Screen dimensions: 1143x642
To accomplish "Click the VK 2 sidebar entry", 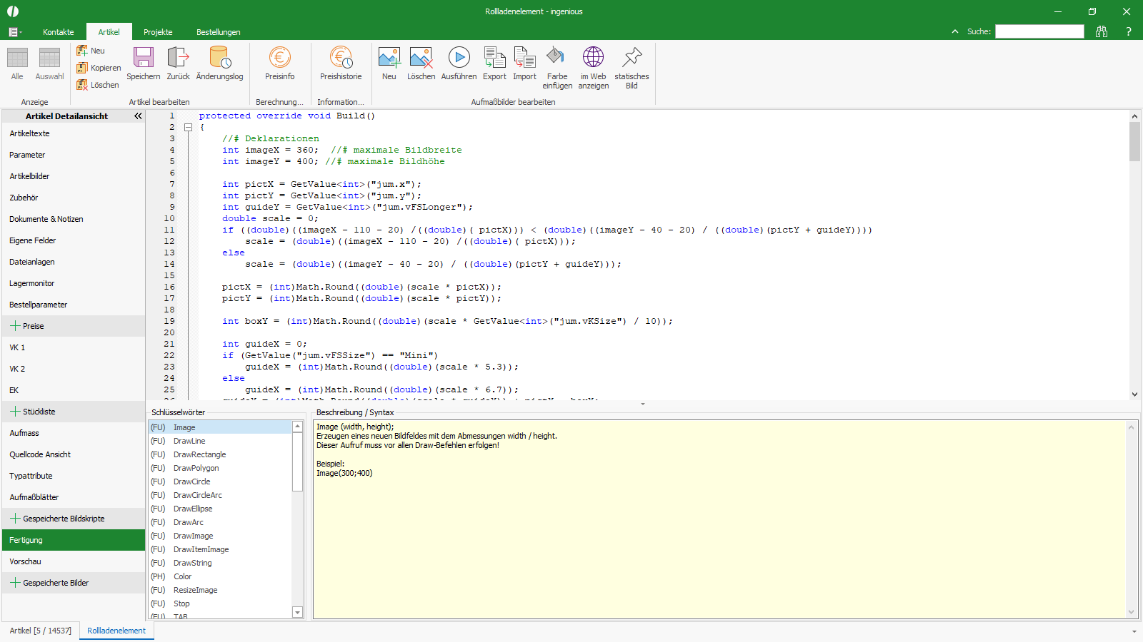I will click(x=74, y=369).
